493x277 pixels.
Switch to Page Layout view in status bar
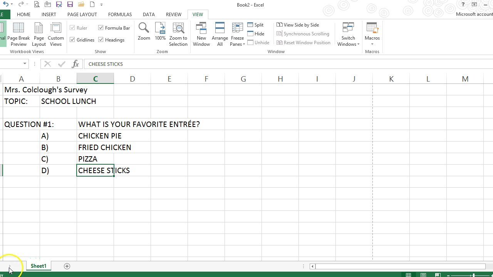click(423, 275)
